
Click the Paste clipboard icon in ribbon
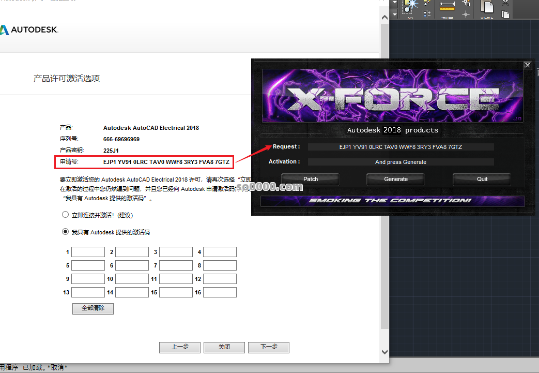[487, 7]
